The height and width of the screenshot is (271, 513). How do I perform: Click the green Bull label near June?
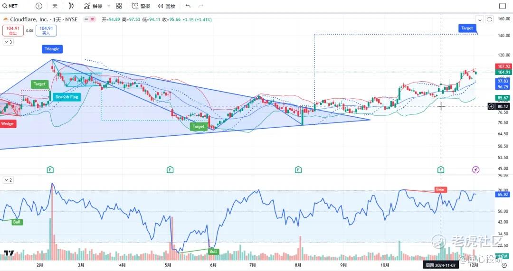[x=213, y=252]
